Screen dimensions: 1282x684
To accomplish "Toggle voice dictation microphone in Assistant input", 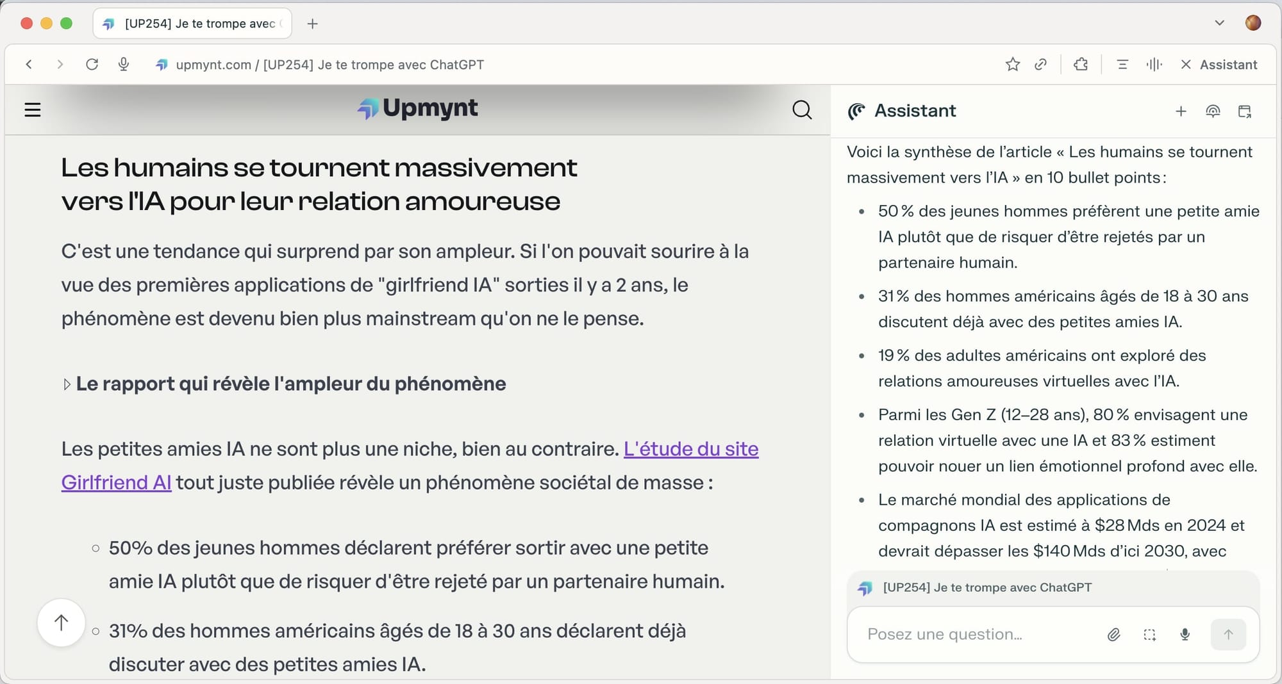I will click(1185, 634).
